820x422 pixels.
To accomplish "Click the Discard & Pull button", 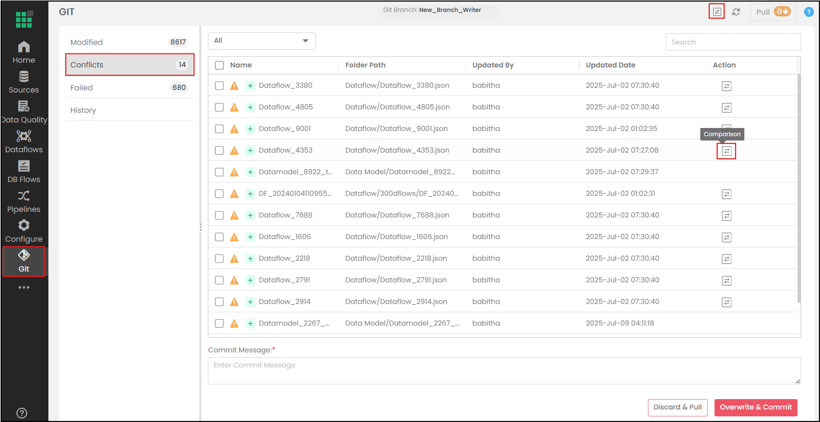I will pos(677,407).
